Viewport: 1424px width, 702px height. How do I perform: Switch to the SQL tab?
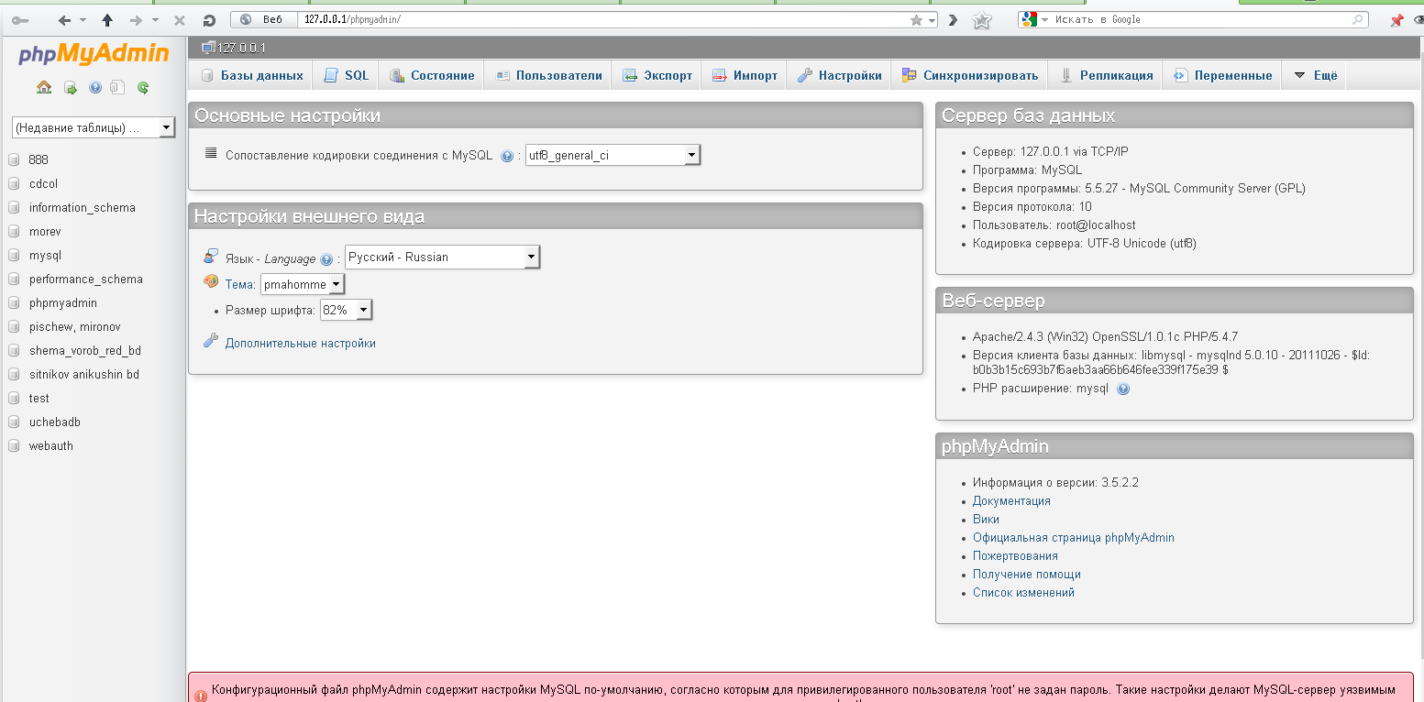pos(346,75)
